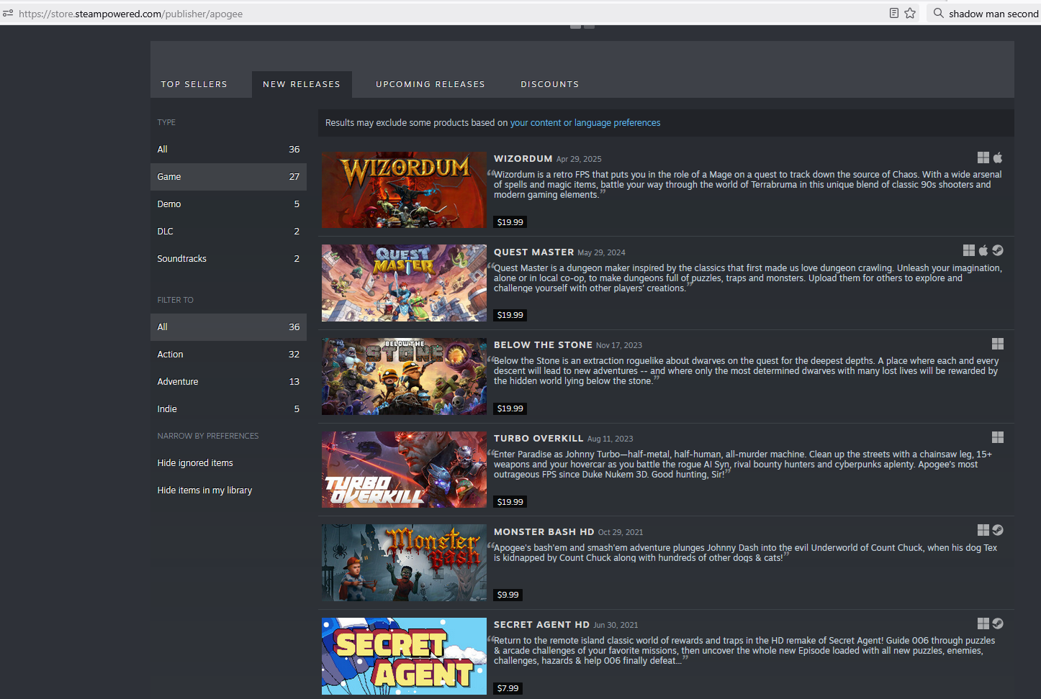Click the $19.99 price on Wizordum
The width and height of the screenshot is (1041, 699).
510,222
